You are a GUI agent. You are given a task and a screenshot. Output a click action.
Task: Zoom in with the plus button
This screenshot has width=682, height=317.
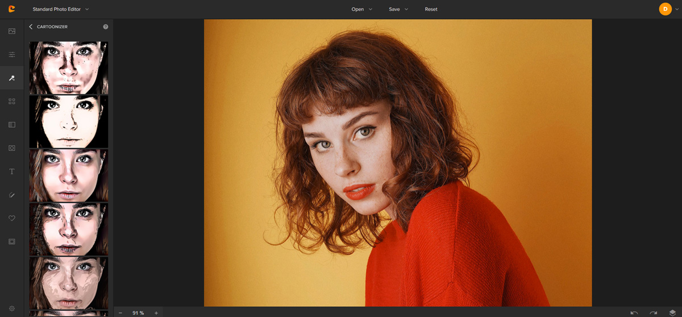[x=156, y=313]
